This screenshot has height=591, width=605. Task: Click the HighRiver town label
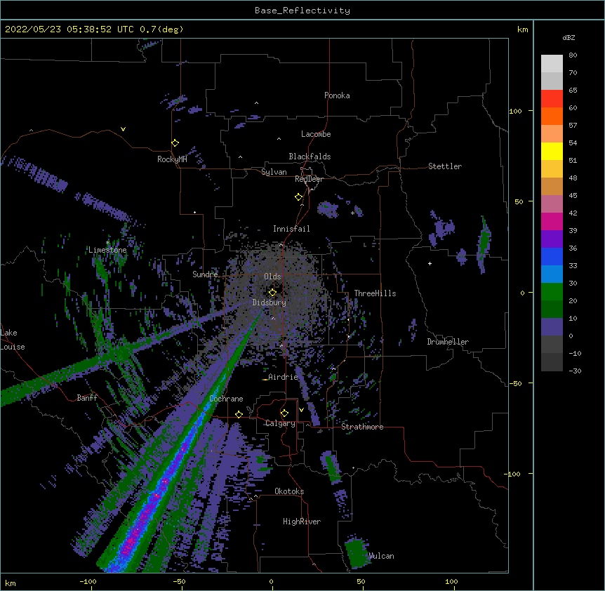coord(302,522)
